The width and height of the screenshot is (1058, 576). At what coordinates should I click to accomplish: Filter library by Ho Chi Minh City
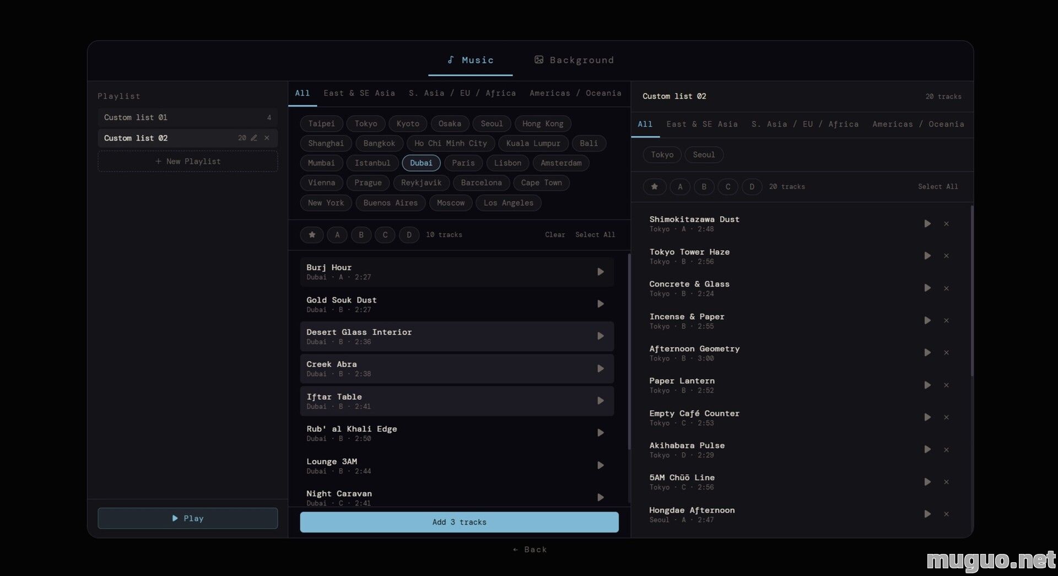[450, 143]
